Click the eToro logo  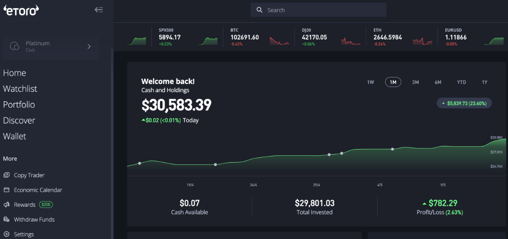(21, 10)
